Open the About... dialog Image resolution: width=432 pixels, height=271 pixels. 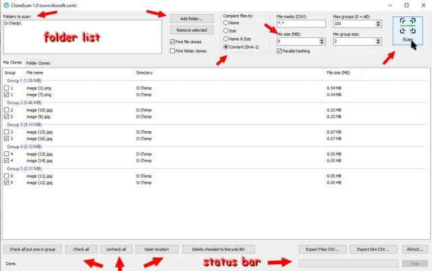[x=415, y=249]
